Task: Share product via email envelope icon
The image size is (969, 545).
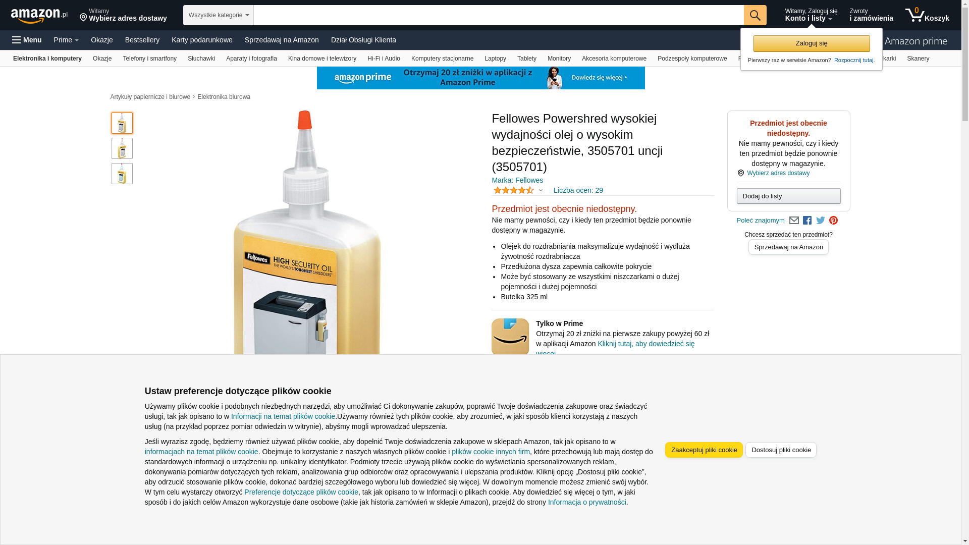Action: tap(794, 221)
